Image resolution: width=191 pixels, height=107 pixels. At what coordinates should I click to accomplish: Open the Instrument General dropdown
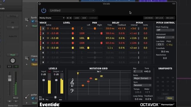(165, 37)
